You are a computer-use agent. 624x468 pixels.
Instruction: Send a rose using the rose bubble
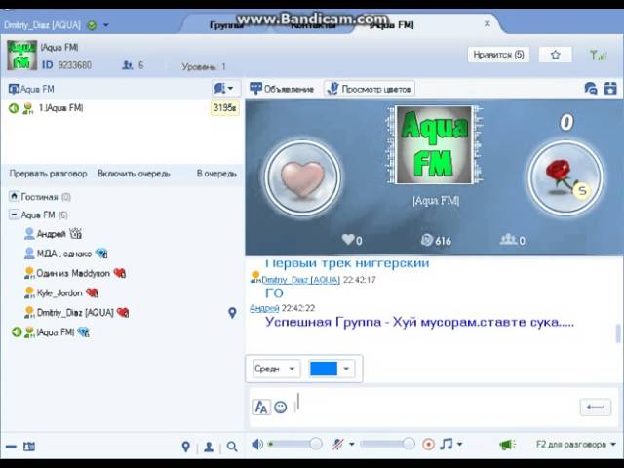coord(565,177)
